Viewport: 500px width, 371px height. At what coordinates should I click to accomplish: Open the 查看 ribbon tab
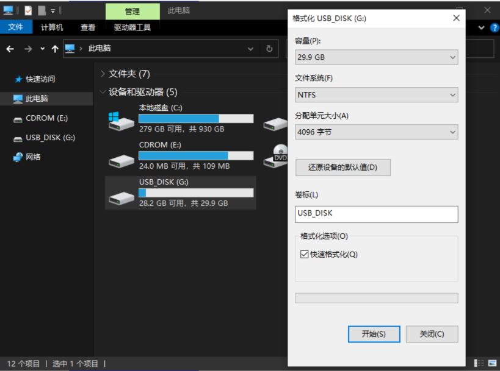click(x=88, y=27)
